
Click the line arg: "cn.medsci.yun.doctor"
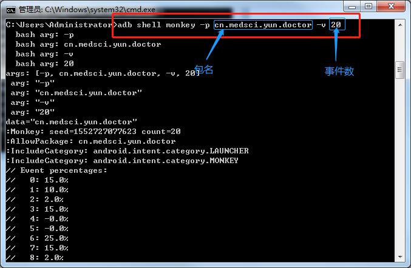[x=76, y=93]
